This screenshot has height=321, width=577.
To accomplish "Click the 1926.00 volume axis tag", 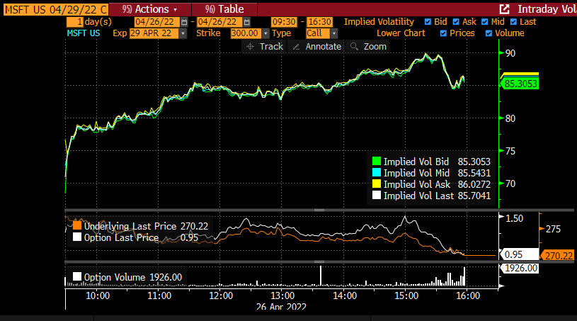I will click(520, 269).
